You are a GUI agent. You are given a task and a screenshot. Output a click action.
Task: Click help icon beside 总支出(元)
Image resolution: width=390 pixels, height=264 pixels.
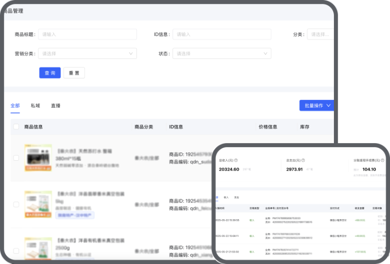[x=303, y=160]
